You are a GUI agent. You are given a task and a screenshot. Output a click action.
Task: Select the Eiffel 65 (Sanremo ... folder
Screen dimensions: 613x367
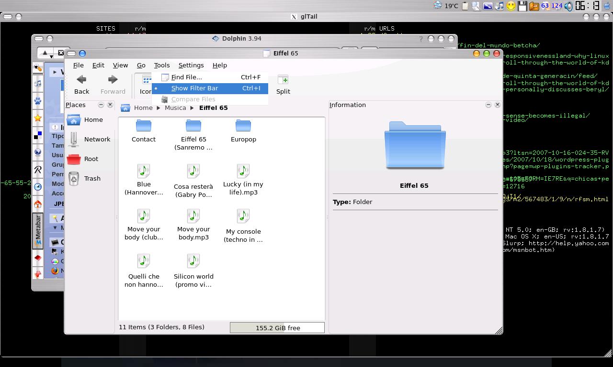pyautogui.click(x=193, y=135)
